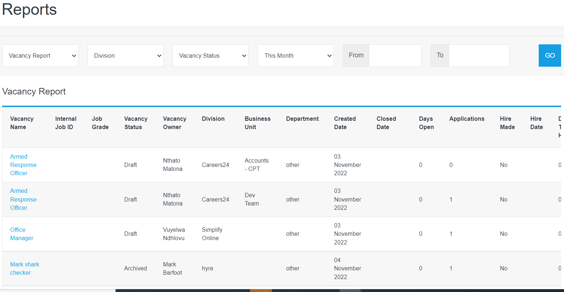
Task: Select the Dev Team business unit cell
Action: coord(252,199)
